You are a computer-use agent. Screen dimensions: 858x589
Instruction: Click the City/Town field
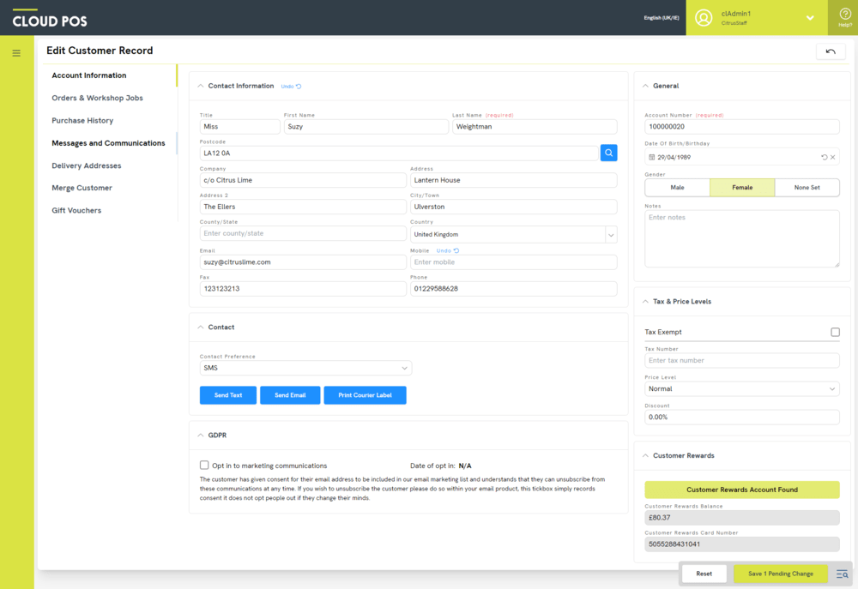(514, 207)
